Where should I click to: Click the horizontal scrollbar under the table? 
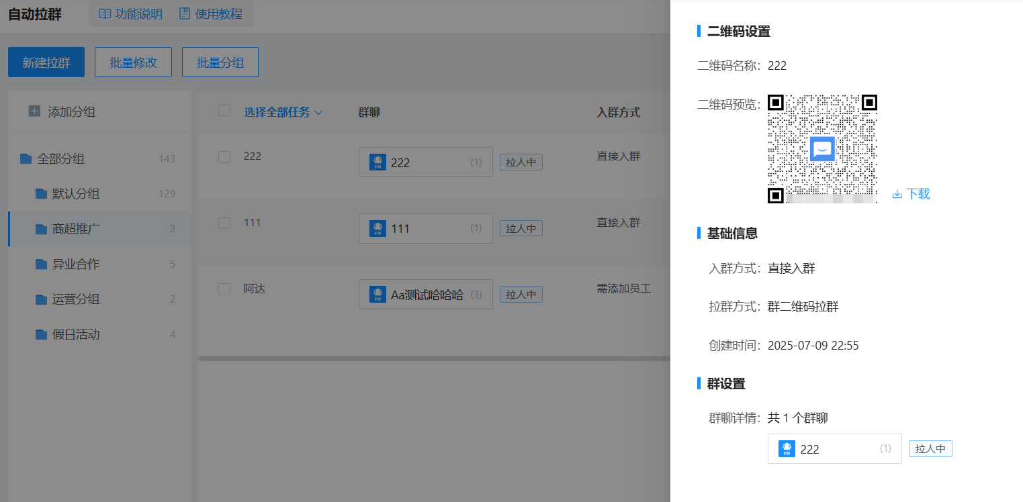pyautogui.click(x=434, y=358)
